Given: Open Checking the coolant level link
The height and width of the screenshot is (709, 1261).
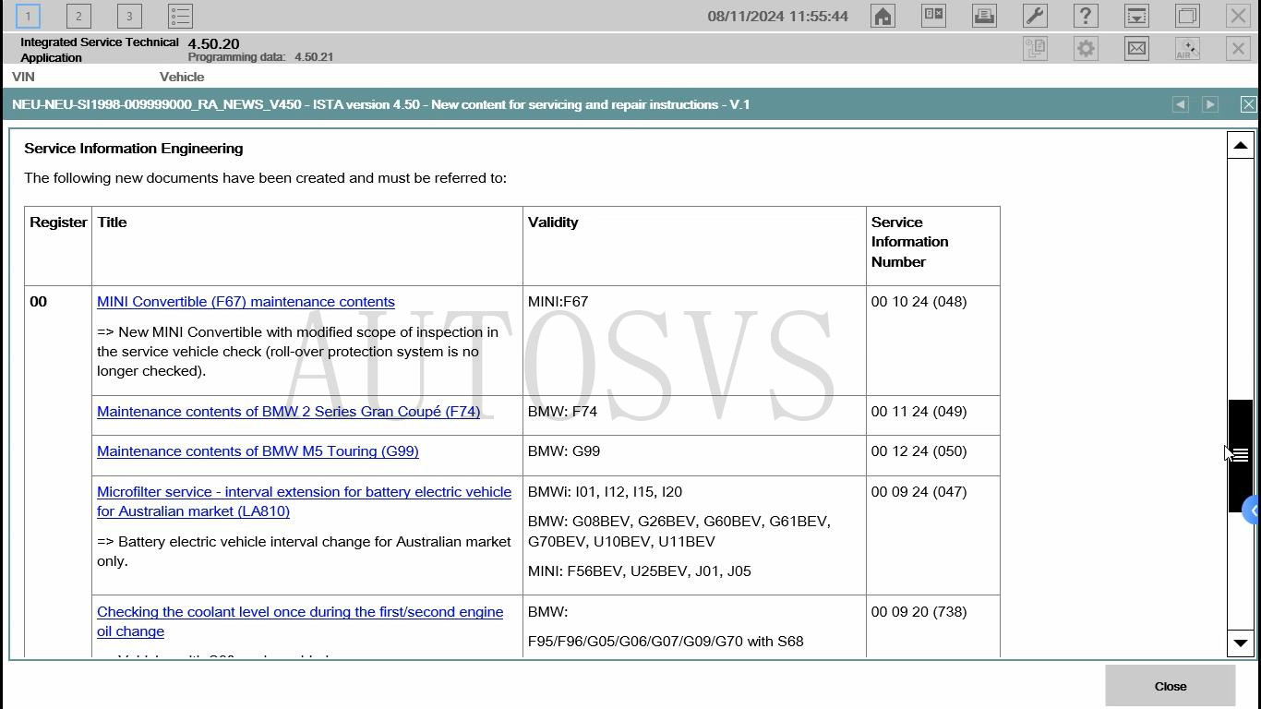Looking at the screenshot, I should click(x=300, y=621).
